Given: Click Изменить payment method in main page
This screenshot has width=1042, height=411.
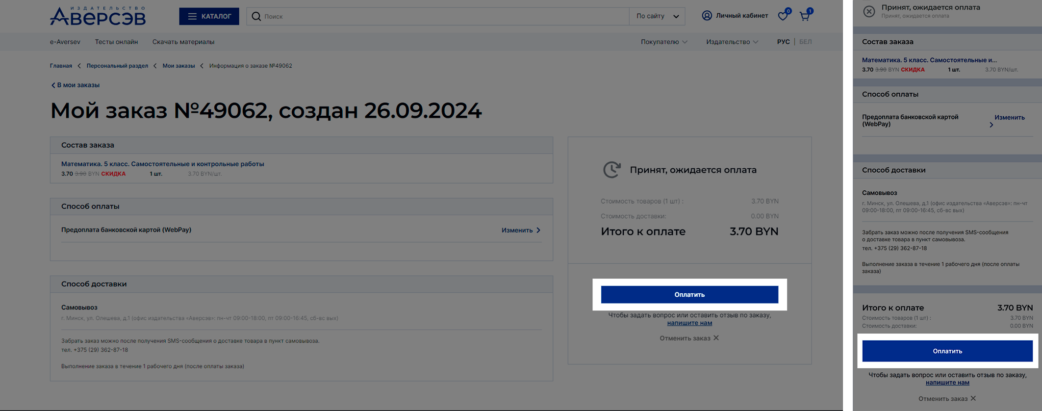Looking at the screenshot, I should pos(520,230).
